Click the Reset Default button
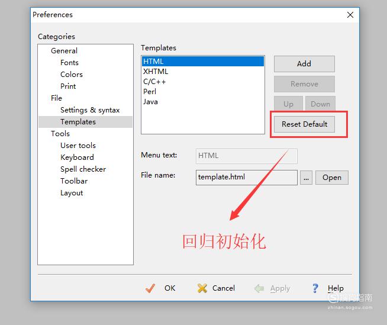The image size is (387, 325). tap(304, 124)
